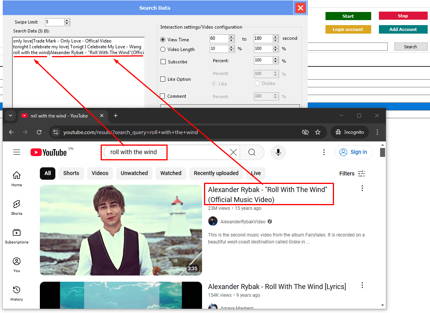Click the third-party cookies blocked eye icon
The width and height of the screenshot is (430, 313).
(x=305, y=132)
